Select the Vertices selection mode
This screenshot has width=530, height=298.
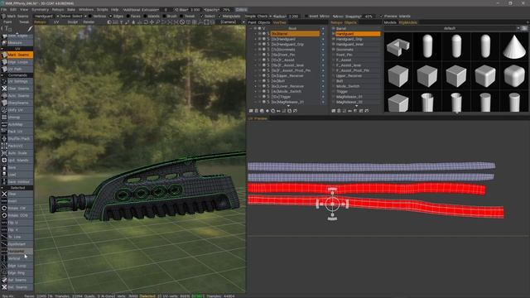pyautogui.click(x=97, y=17)
